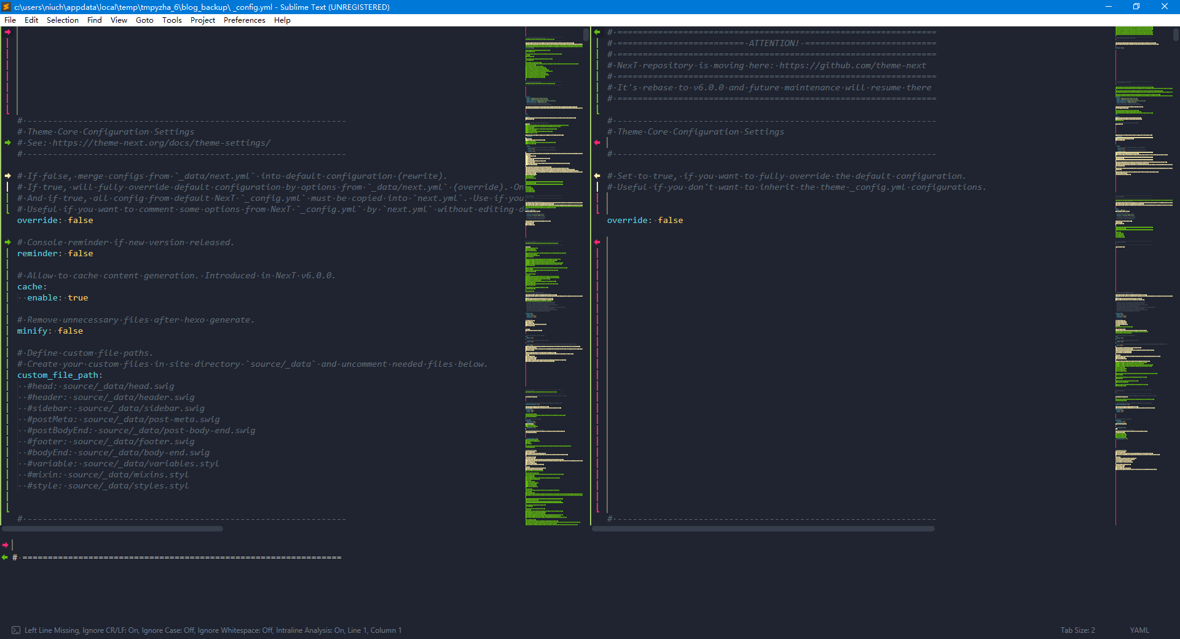
Task: Open the Edit menu
Action: coord(31,20)
